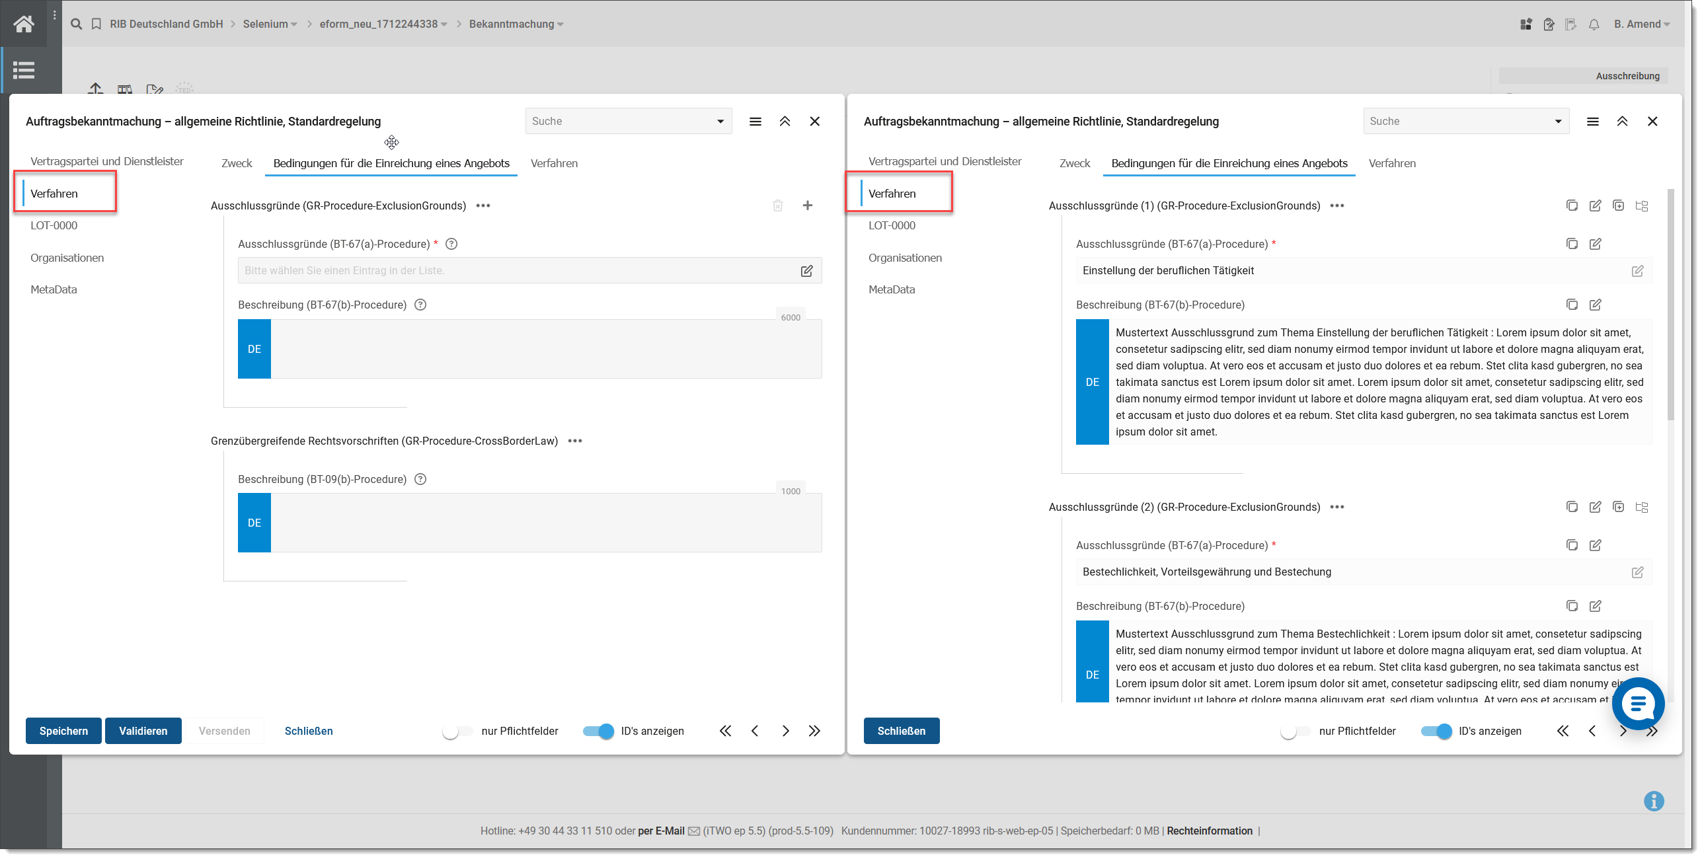Go to previous page in right dialog navigation
The width and height of the screenshot is (1702, 859).
pyautogui.click(x=1592, y=731)
